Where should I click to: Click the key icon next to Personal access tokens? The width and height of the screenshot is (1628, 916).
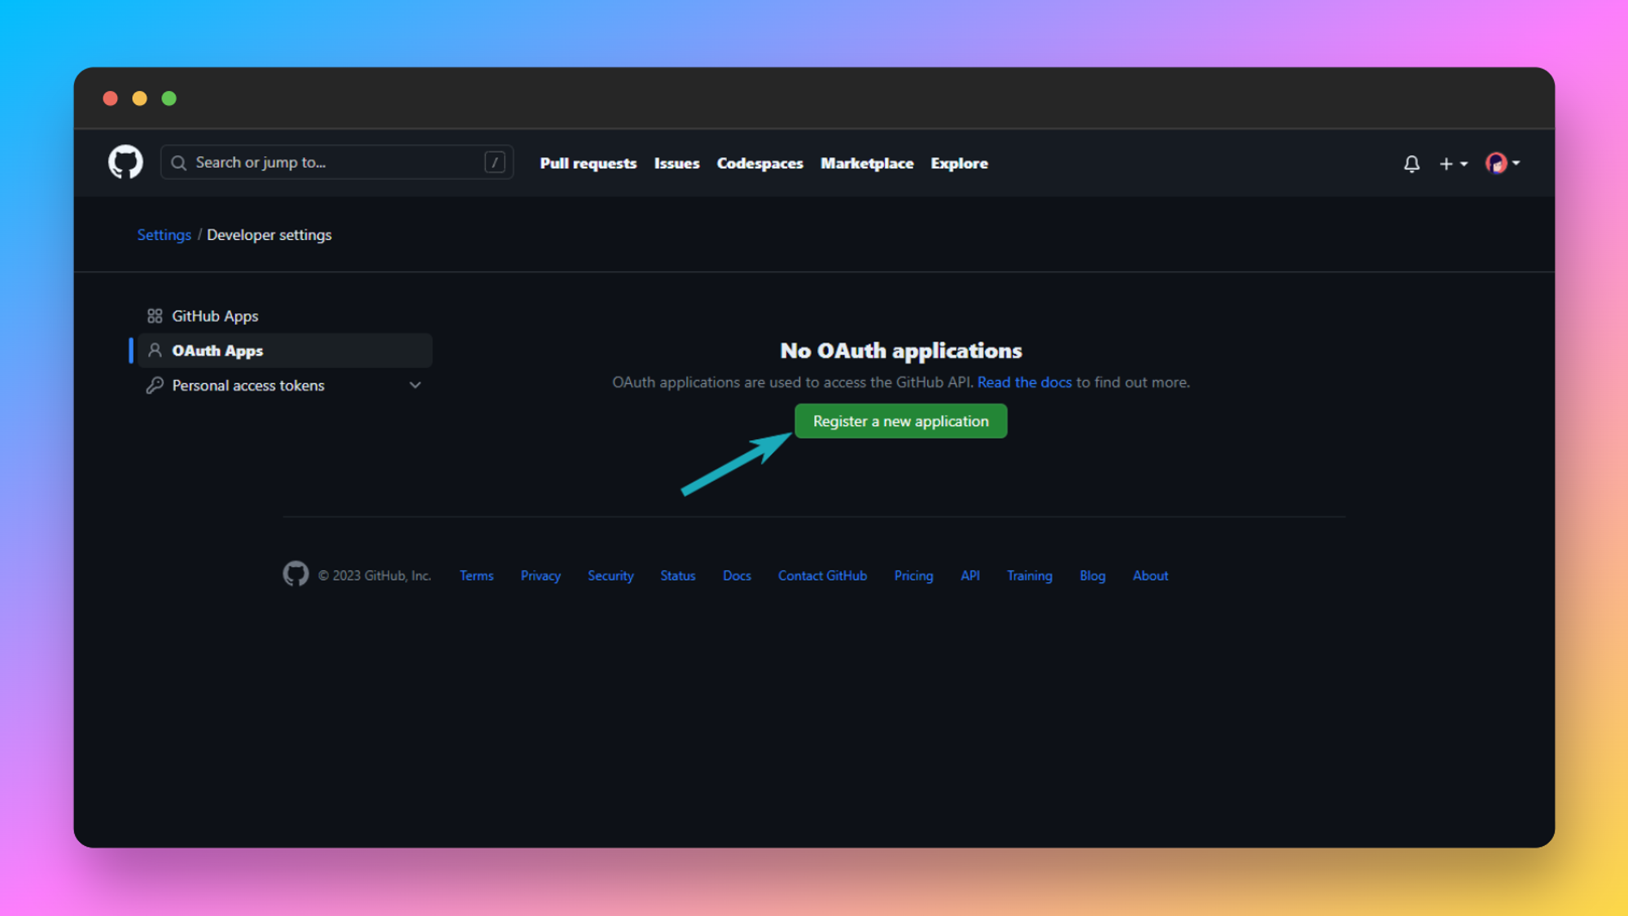155,385
